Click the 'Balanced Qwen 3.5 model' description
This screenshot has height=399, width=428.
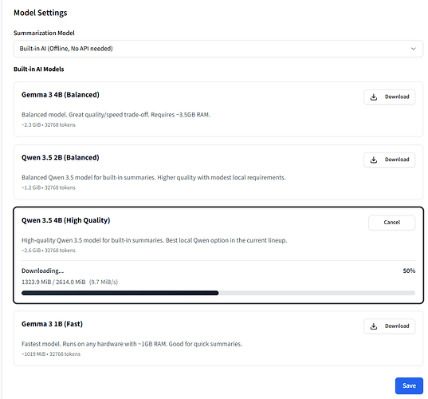(153, 178)
